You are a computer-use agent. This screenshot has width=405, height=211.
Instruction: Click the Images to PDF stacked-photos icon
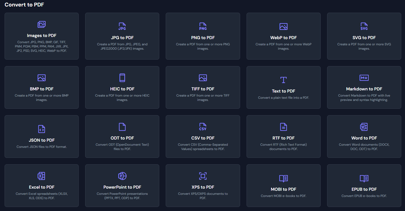pos(41,25)
